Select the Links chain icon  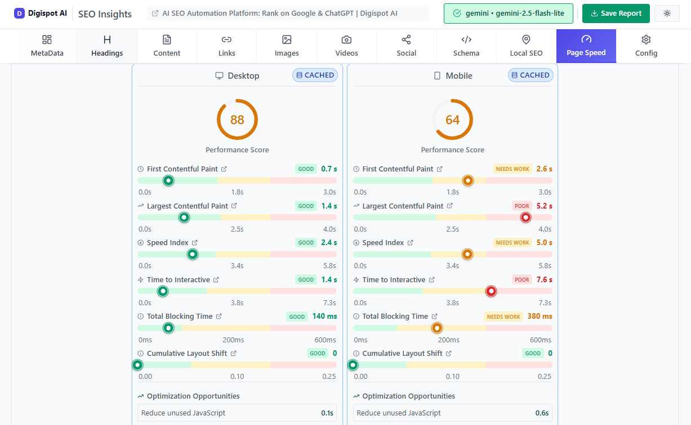(226, 40)
